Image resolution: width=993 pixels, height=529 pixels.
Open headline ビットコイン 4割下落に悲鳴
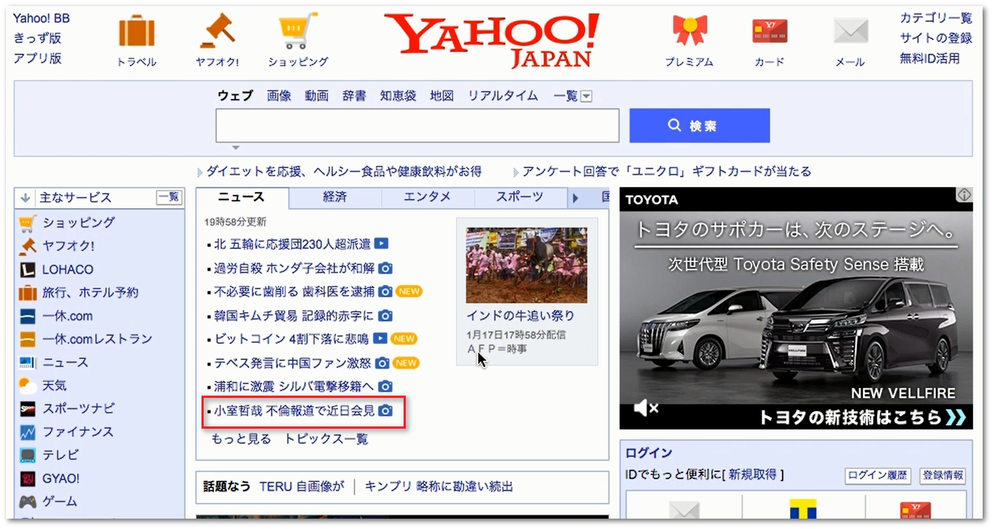(x=291, y=339)
